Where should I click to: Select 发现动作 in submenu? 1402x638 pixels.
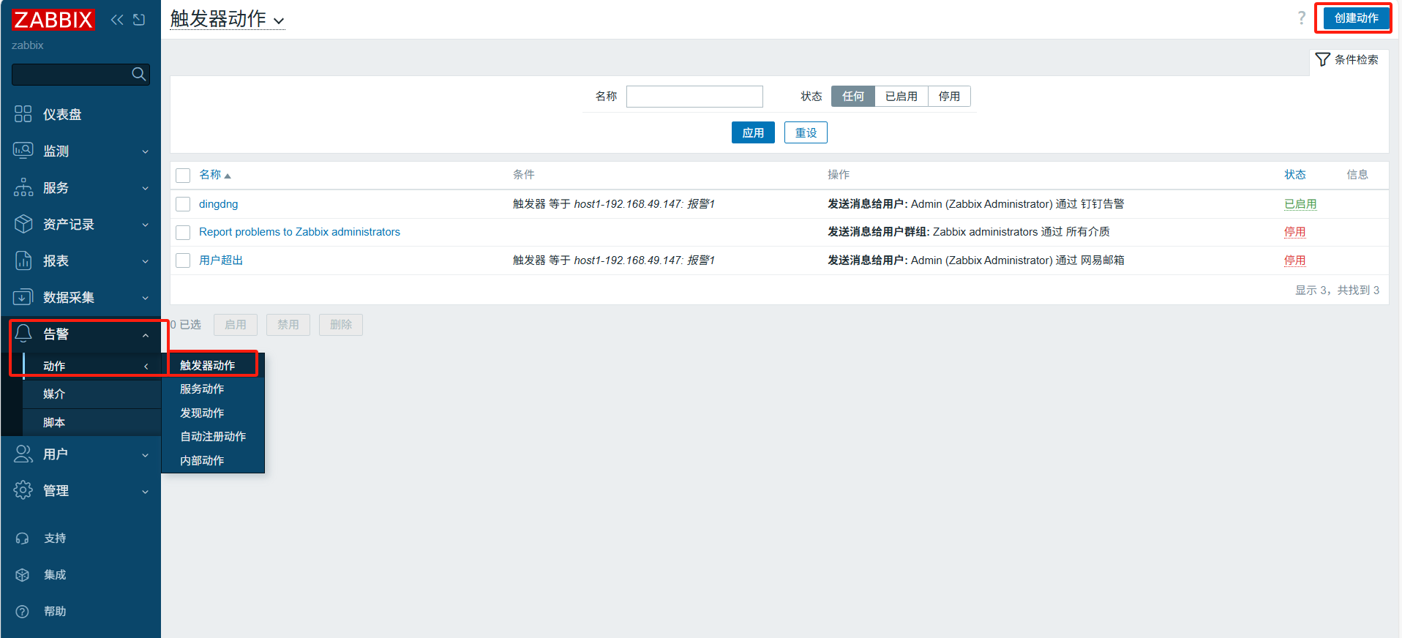[x=202, y=413]
